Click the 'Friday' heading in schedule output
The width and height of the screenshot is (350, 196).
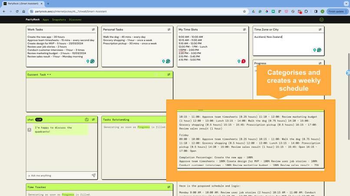[184, 135]
